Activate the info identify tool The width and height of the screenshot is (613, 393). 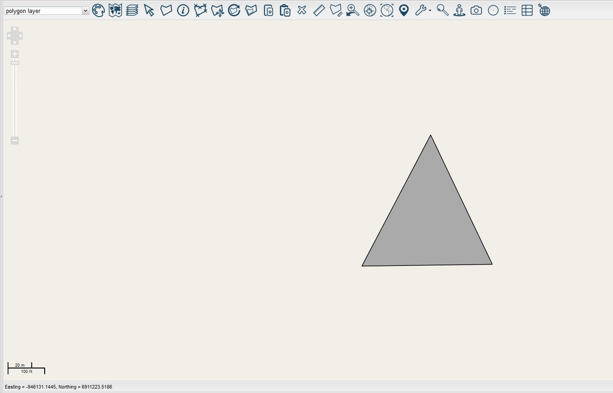[183, 10]
